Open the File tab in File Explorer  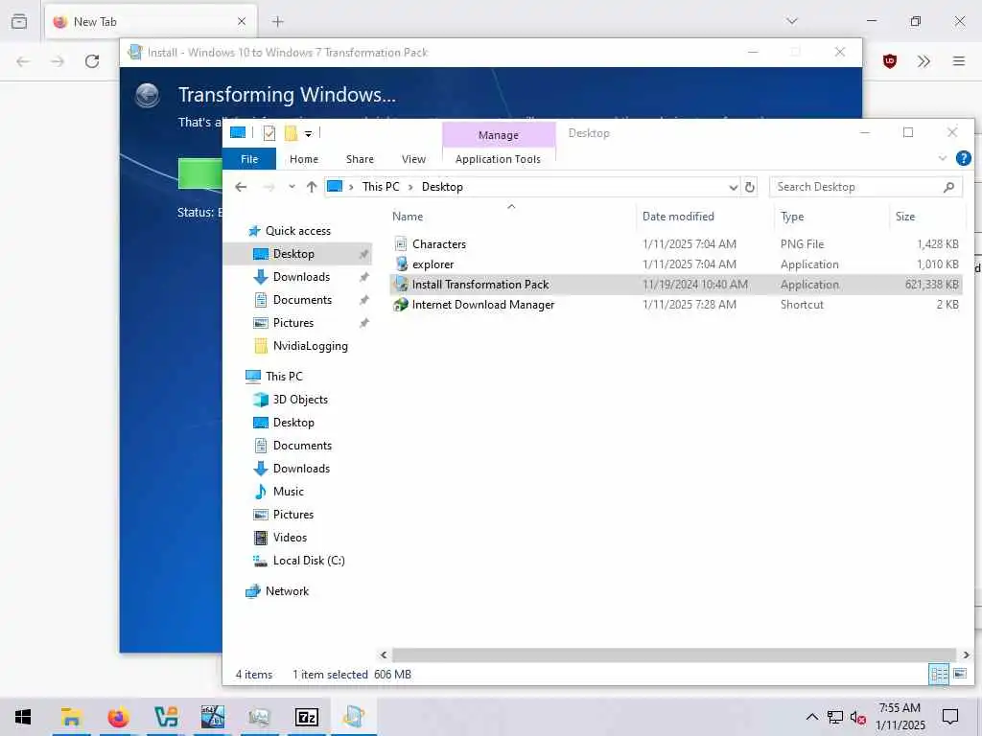pos(249,159)
